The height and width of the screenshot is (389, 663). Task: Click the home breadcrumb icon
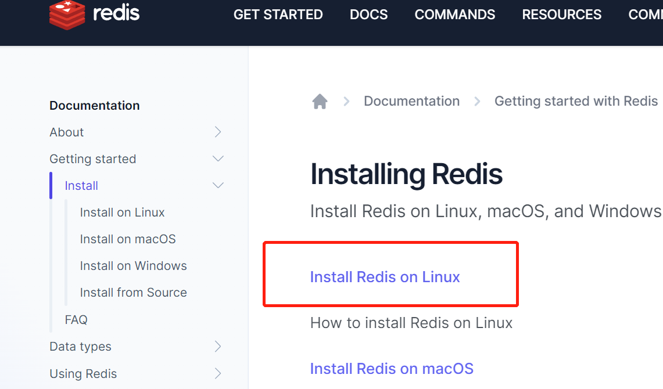pos(320,102)
